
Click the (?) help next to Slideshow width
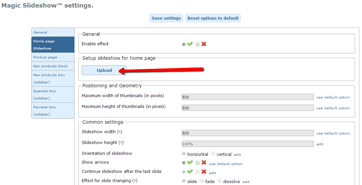tap(119, 132)
